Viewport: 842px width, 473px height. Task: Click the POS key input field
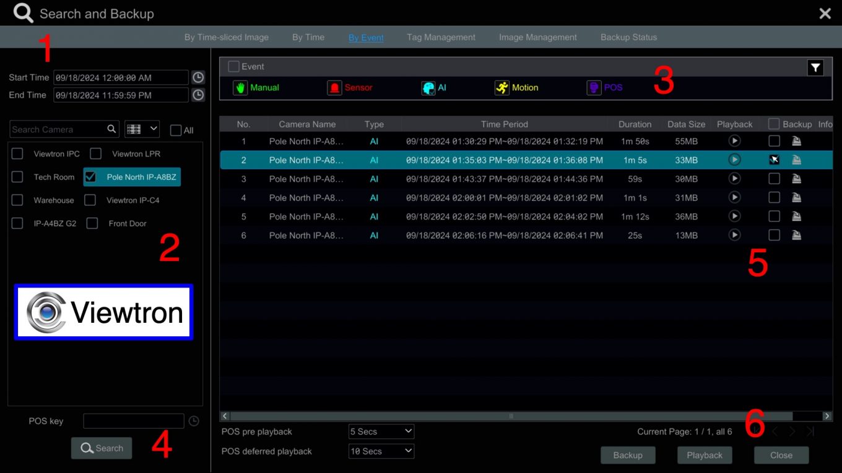coord(134,420)
